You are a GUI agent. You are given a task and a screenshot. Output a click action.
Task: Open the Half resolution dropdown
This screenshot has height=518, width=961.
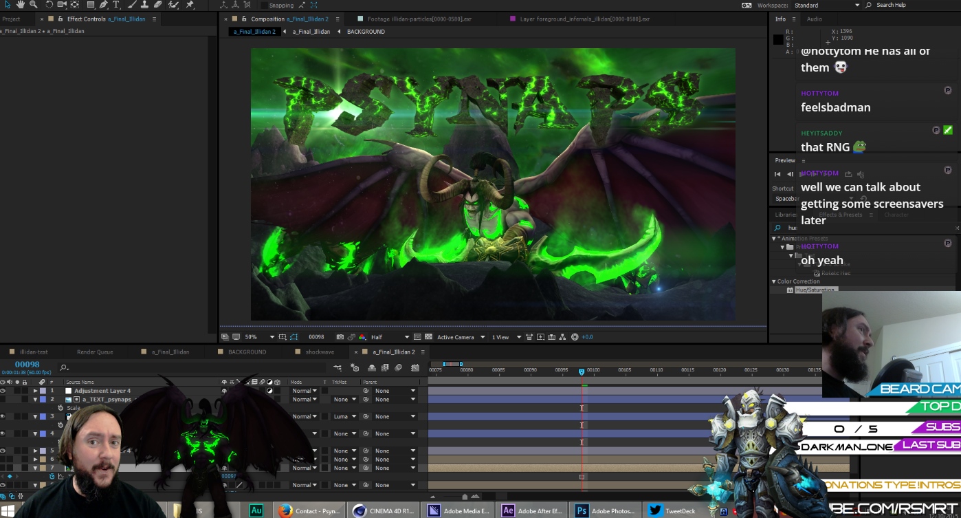tap(390, 337)
